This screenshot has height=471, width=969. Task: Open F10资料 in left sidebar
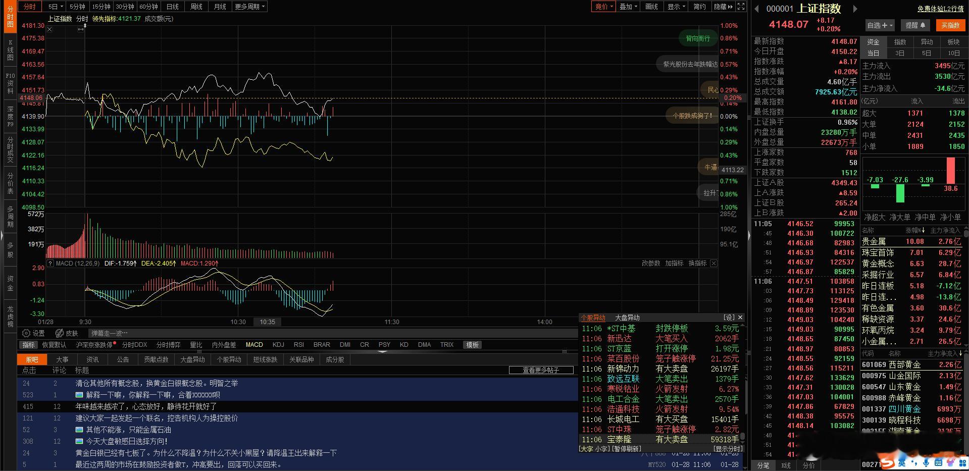10,83
